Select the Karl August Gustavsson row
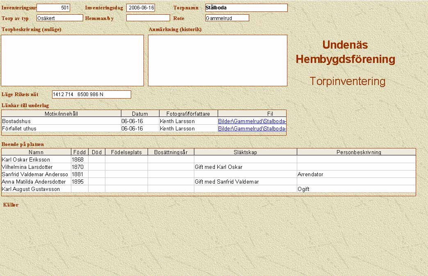Screen dimensions: 428x276 (x=36, y=189)
